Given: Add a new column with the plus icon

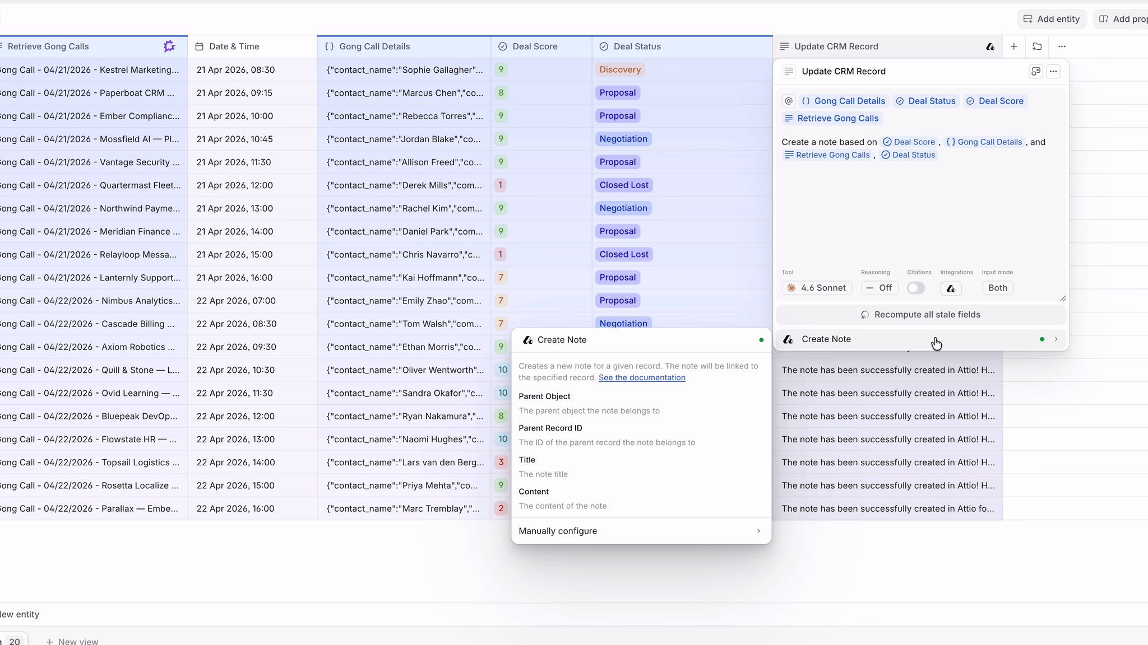Looking at the screenshot, I should [1013, 46].
